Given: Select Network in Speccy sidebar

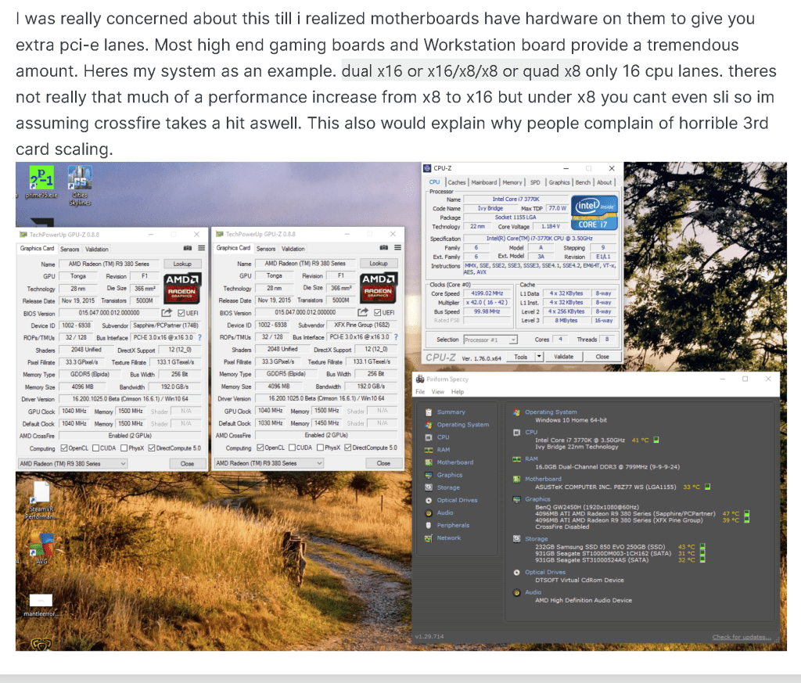Looking at the screenshot, I should [448, 538].
